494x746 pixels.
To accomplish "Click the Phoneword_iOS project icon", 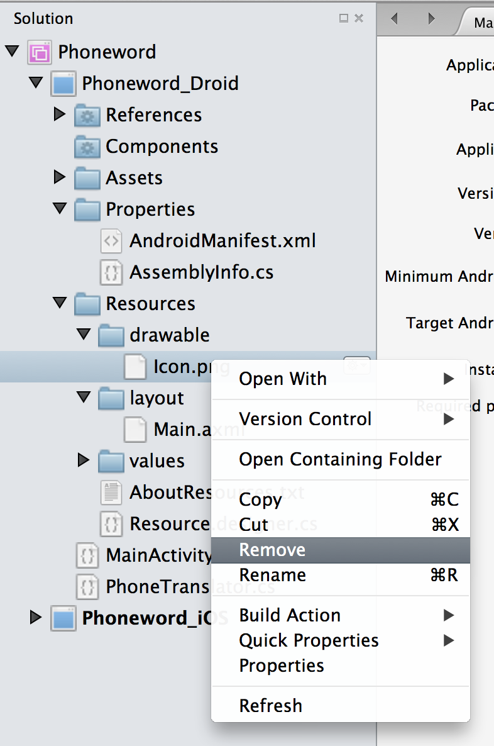I will (x=63, y=618).
